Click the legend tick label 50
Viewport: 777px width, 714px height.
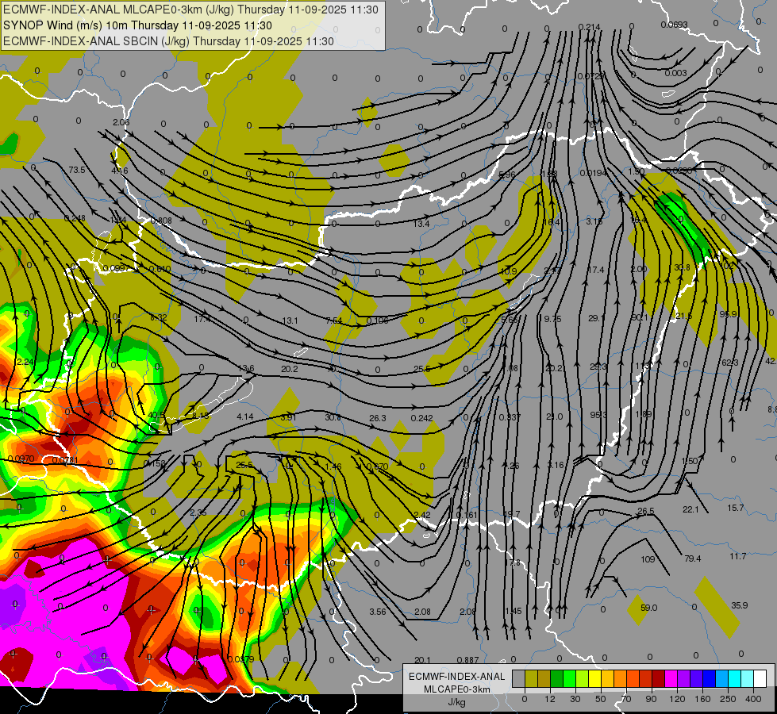pyautogui.click(x=600, y=699)
